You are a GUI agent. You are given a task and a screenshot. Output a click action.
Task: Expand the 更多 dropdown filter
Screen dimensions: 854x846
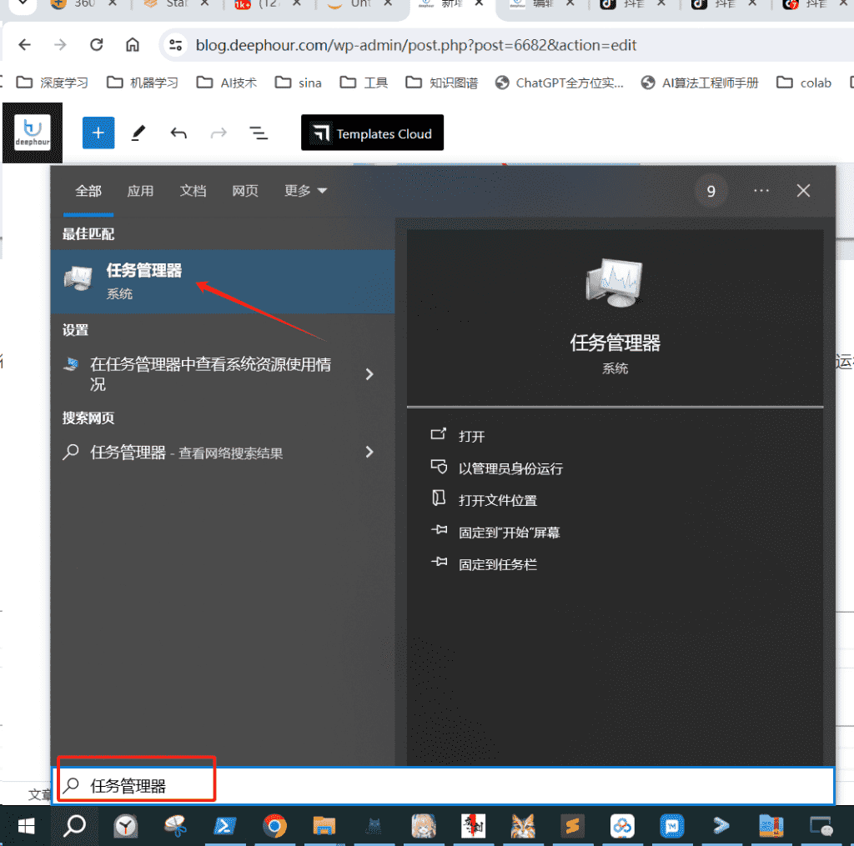(305, 191)
